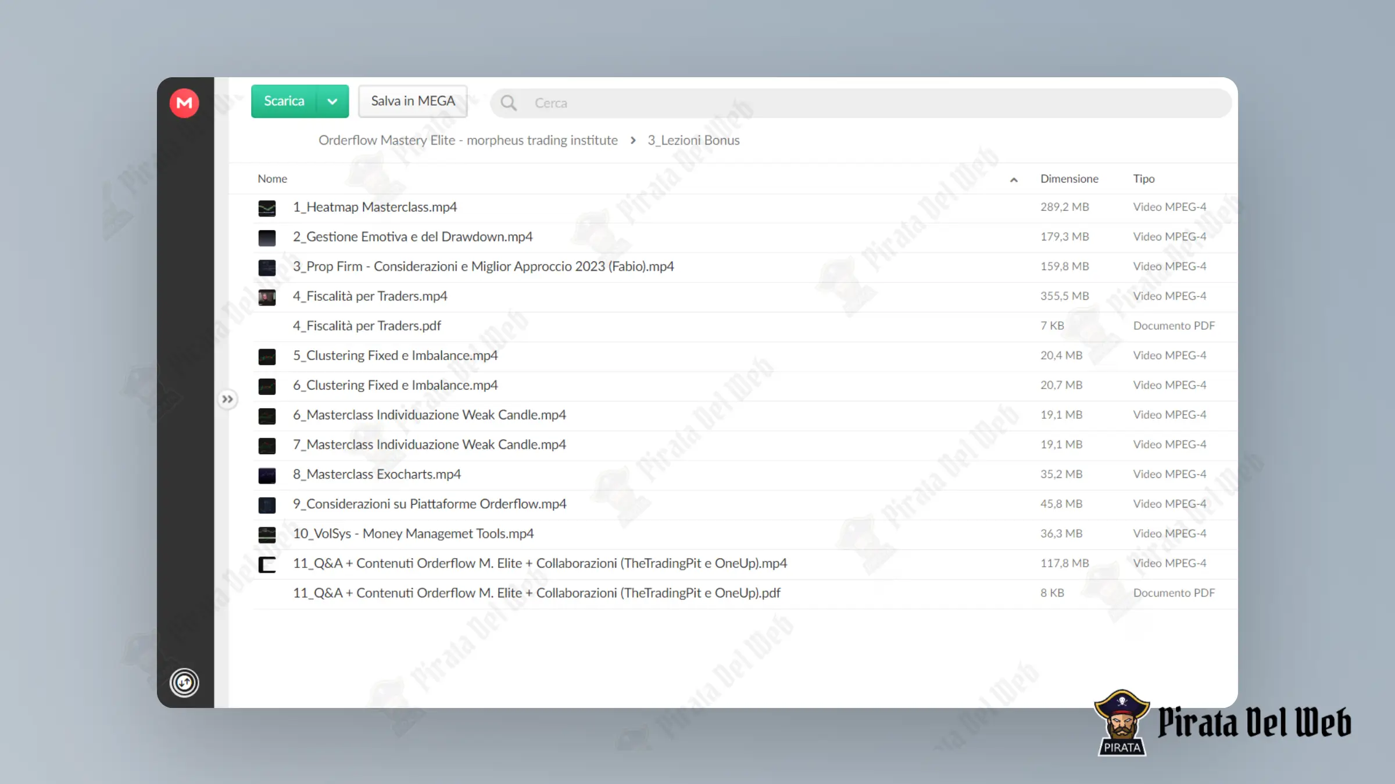Select 4_Fiscalità per Traders.mp4 file name

click(370, 296)
